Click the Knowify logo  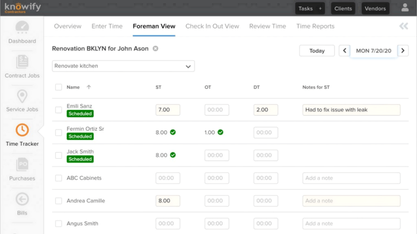tap(23, 8)
